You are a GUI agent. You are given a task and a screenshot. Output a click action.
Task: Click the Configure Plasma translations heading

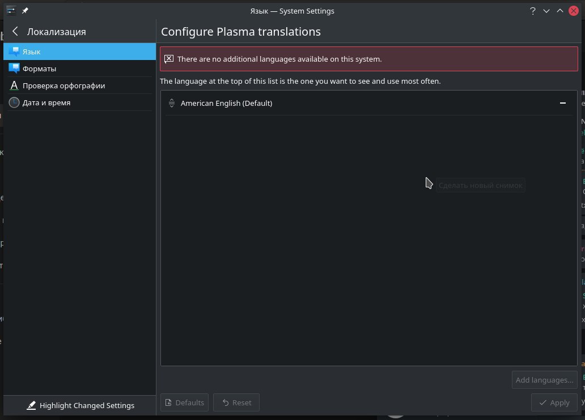pos(241,32)
